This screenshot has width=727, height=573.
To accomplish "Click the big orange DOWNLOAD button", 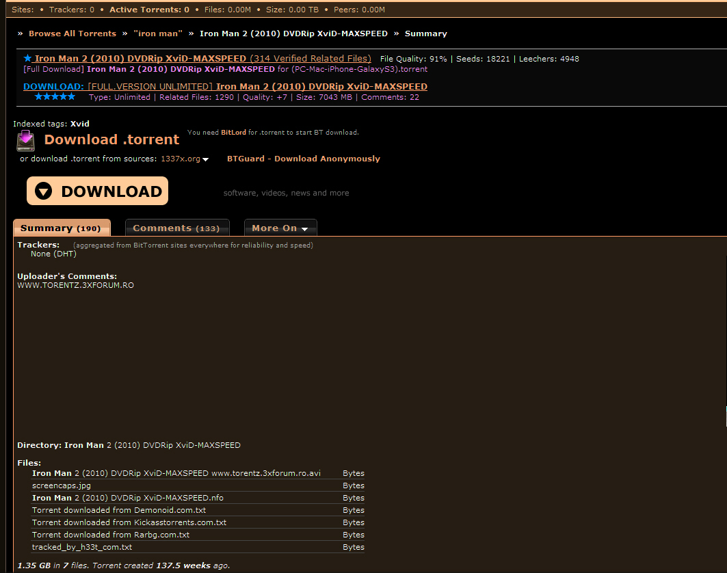I will [97, 191].
